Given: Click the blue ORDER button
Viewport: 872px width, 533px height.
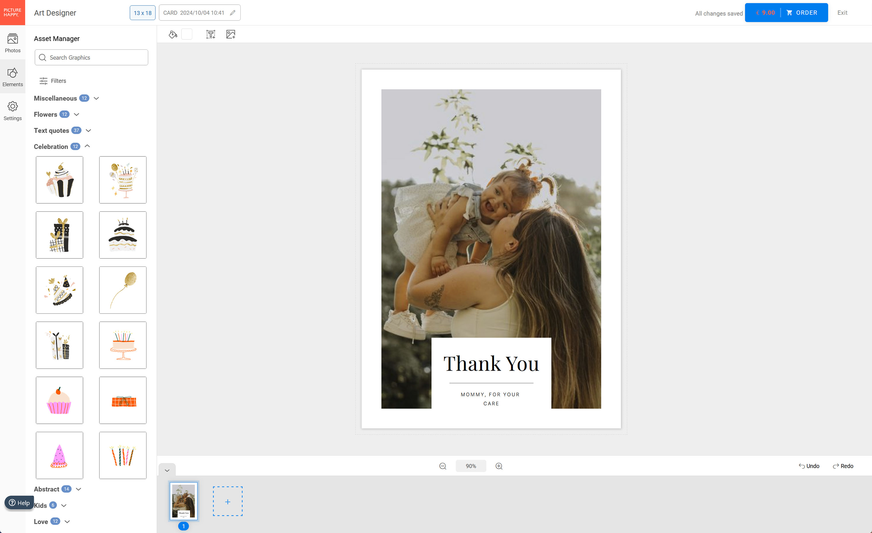Looking at the screenshot, I should (x=802, y=13).
